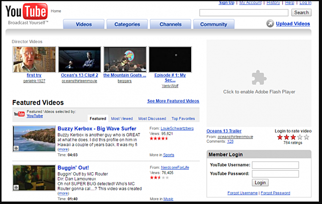Click See More Featured Videos

click(x=173, y=101)
